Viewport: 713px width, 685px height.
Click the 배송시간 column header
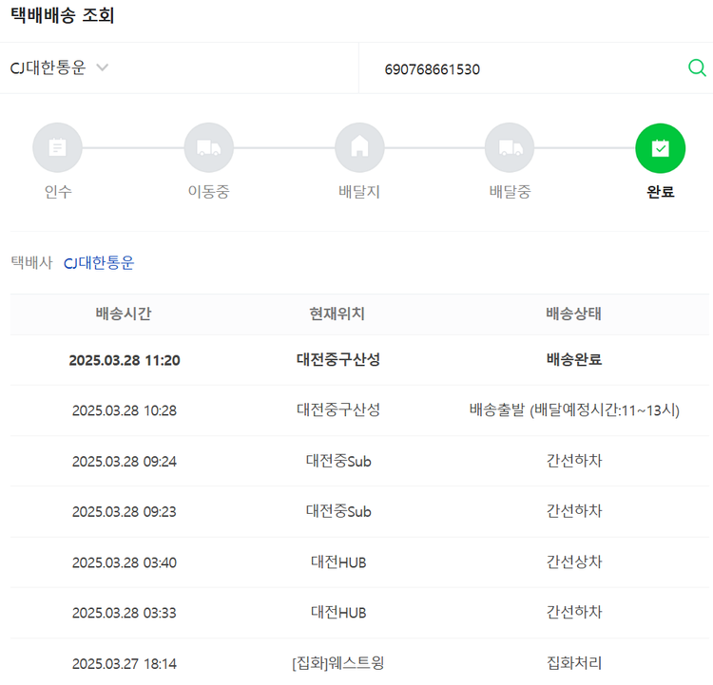coord(124,314)
